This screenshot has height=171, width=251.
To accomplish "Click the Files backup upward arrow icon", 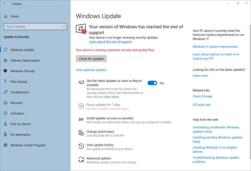I will 5,81.
